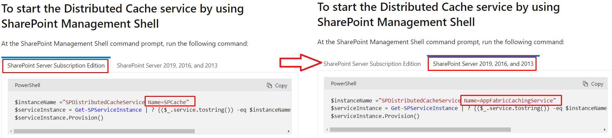The width and height of the screenshot is (612, 138).
Task: Click left $instanceName variable on first line
Action: (x=35, y=102)
